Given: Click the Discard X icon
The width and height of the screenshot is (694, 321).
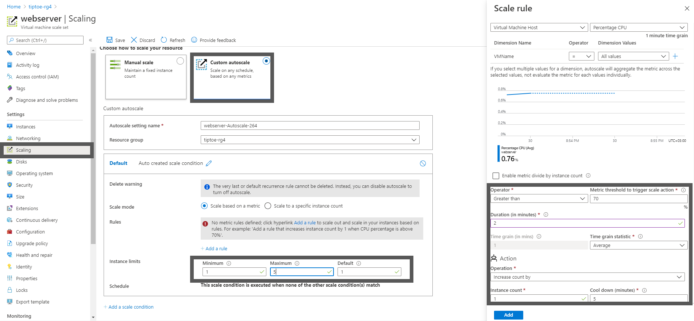Looking at the screenshot, I should [134, 40].
